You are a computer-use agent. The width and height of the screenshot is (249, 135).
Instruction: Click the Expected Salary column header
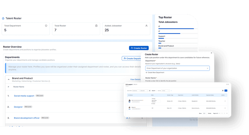[x=210, y=95]
